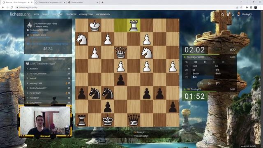Viewport: 263px width, 148px height.
Task: Open the ЗАДАЧИ menu
Action: coord(46,14)
